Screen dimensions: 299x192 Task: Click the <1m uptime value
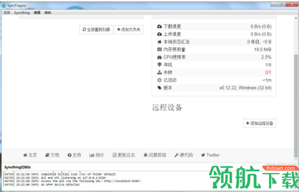click(267, 80)
